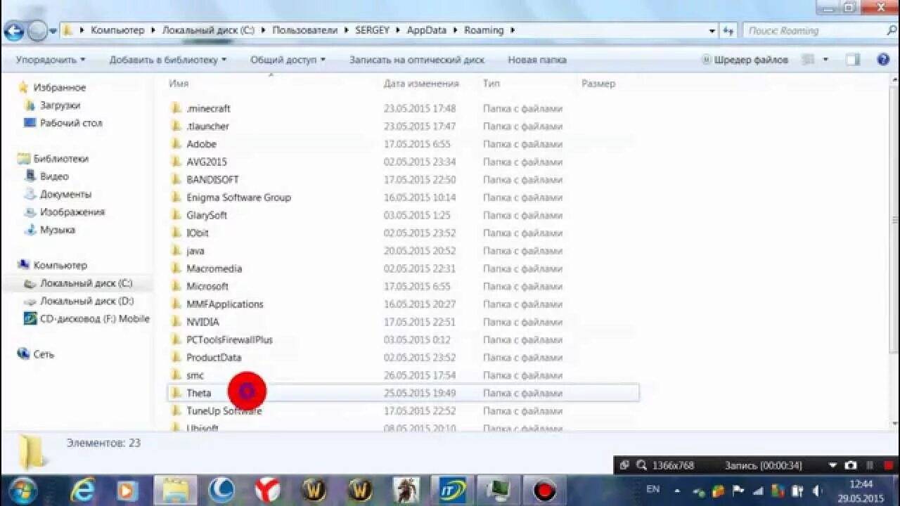Viewport: 900px width, 506px height.
Task: Select Локальный диск (D:) in the tree
Action: [x=78, y=301]
